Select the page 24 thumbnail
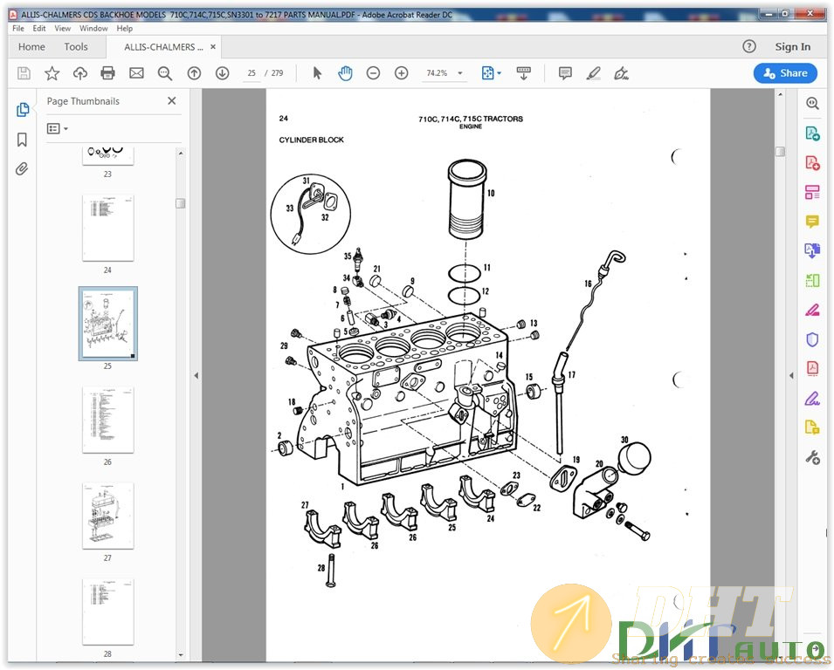834x670 pixels. (x=108, y=228)
